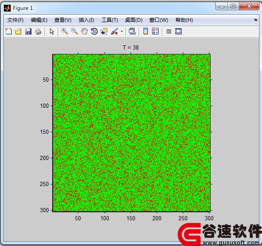
Task: Open the 文件(F) menu
Action: click(15, 20)
